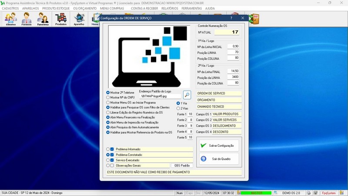Open the Aparelho toolbar icon
The width and height of the screenshot is (348, 196).
(x=79, y=19)
